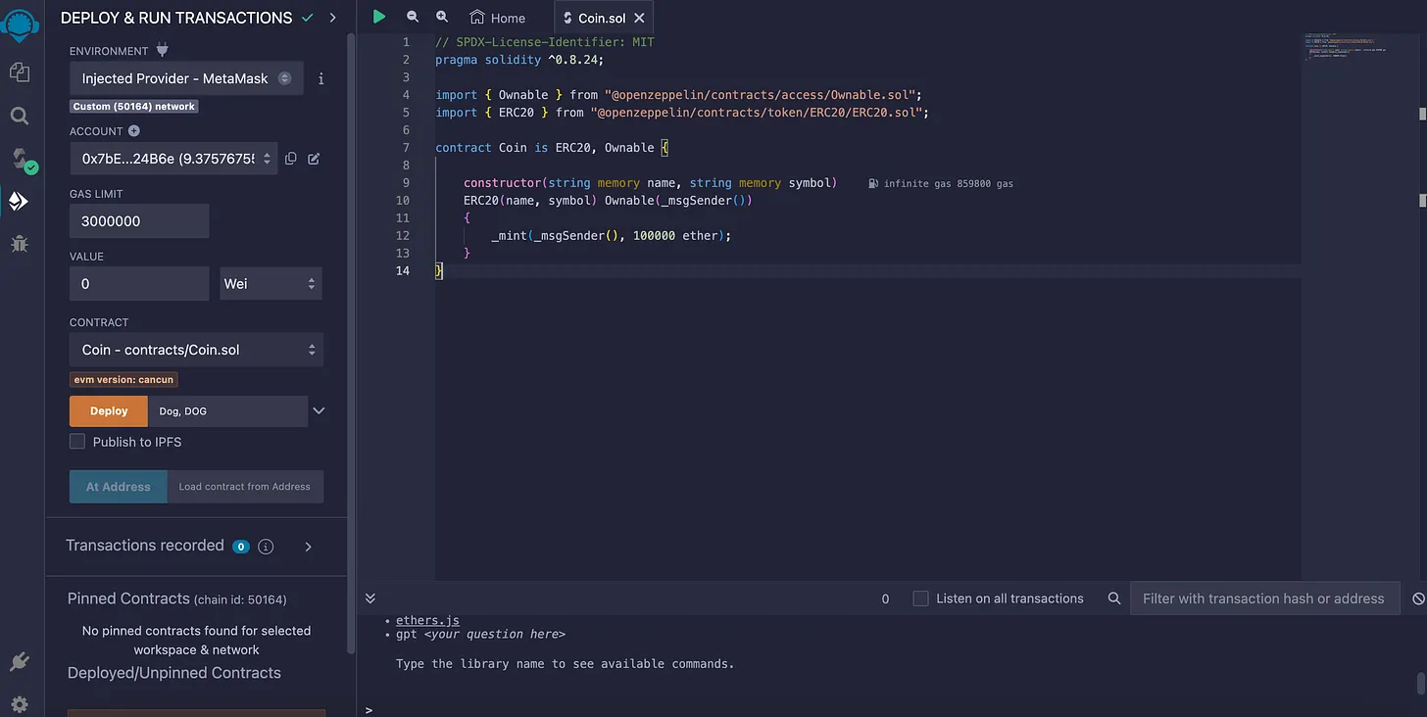1427x717 pixels.
Task: Click the Deployed/Unpinned Contracts heading
Action: (174, 673)
